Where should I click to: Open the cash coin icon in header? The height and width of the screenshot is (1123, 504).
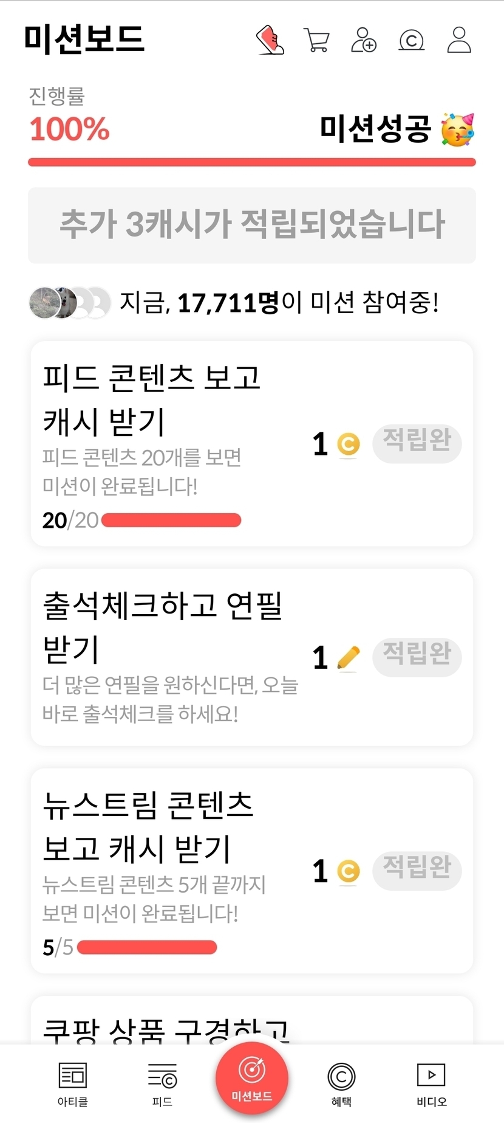click(x=411, y=41)
